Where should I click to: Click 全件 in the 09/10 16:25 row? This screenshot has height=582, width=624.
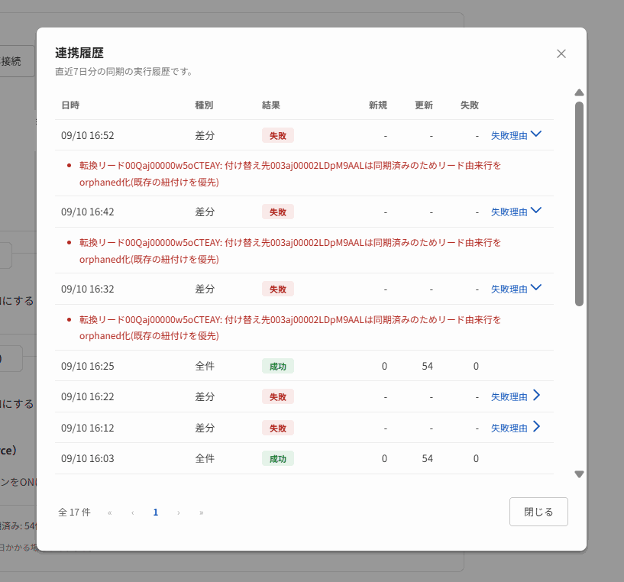(205, 367)
